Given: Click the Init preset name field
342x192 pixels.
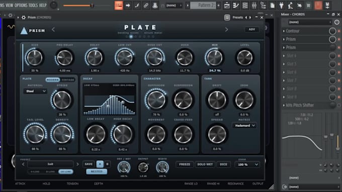Looking at the screenshot, I should click(50, 164).
